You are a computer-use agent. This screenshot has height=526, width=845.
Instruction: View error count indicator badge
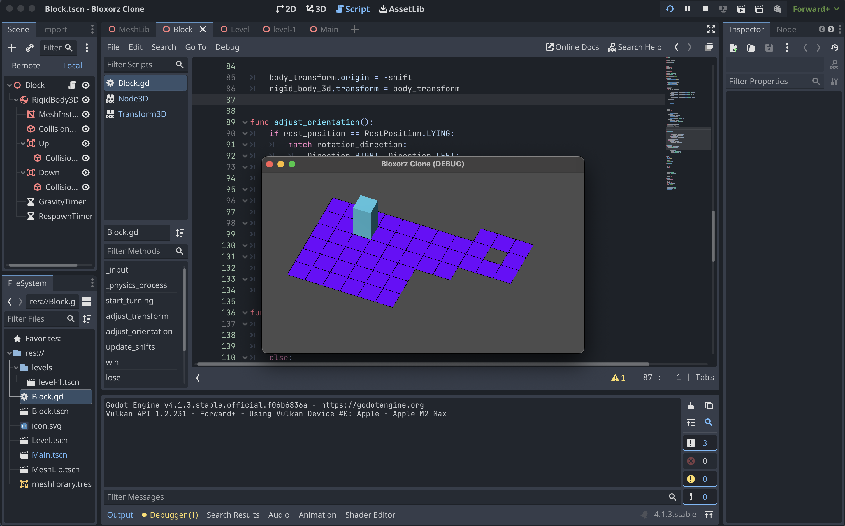(x=697, y=460)
